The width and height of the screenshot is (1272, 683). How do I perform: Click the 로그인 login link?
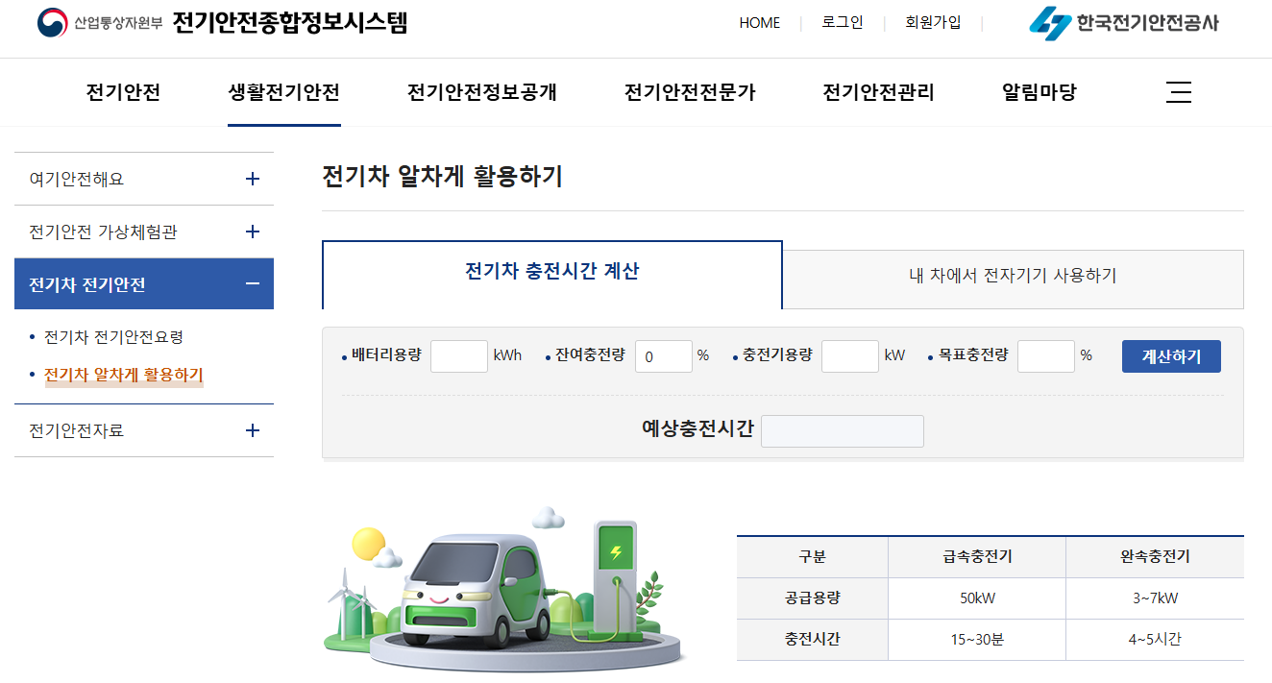pyautogui.click(x=842, y=23)
